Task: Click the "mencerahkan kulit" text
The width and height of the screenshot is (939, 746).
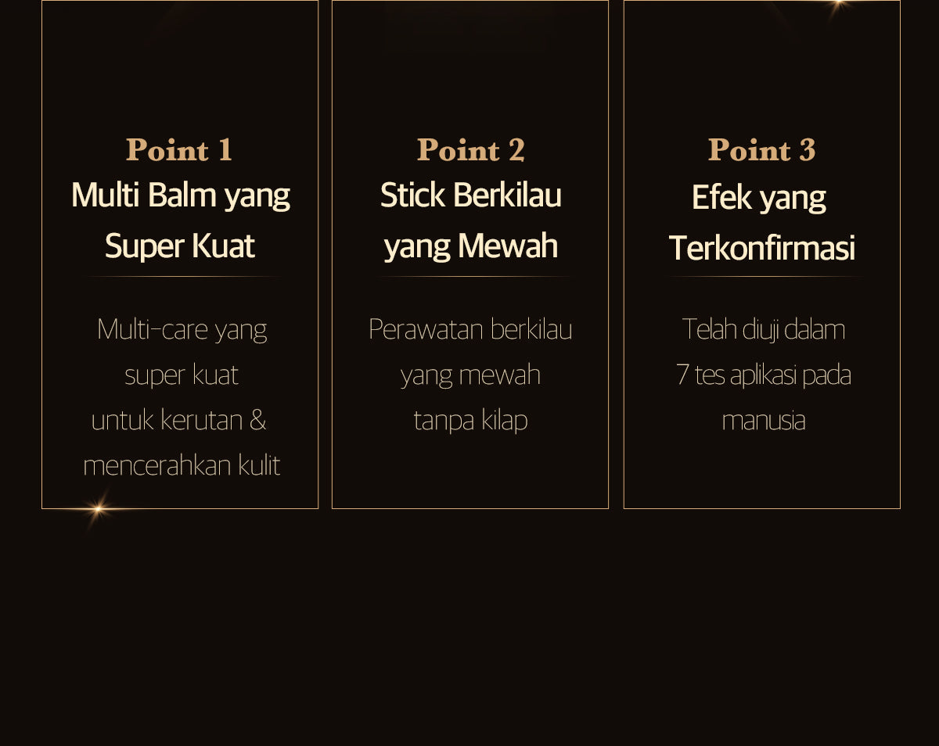Action: tap(182, 466)
